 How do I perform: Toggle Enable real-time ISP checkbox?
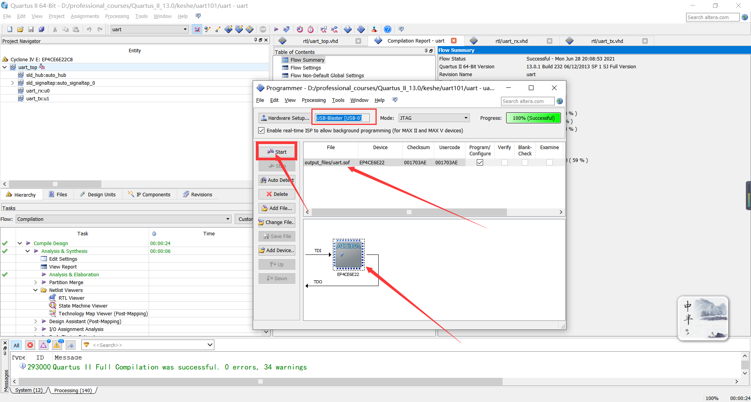[261, 130]
